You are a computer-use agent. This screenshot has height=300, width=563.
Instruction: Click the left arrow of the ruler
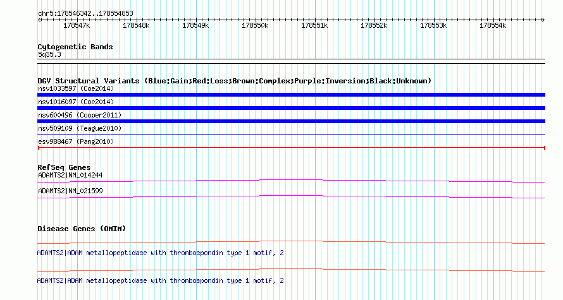click(39, 20)
